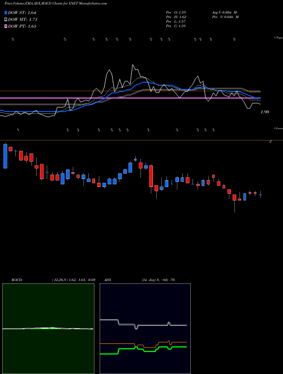Click the white DOW MT legend swatch
283x374 pixels.
click(x=6, y=20)
